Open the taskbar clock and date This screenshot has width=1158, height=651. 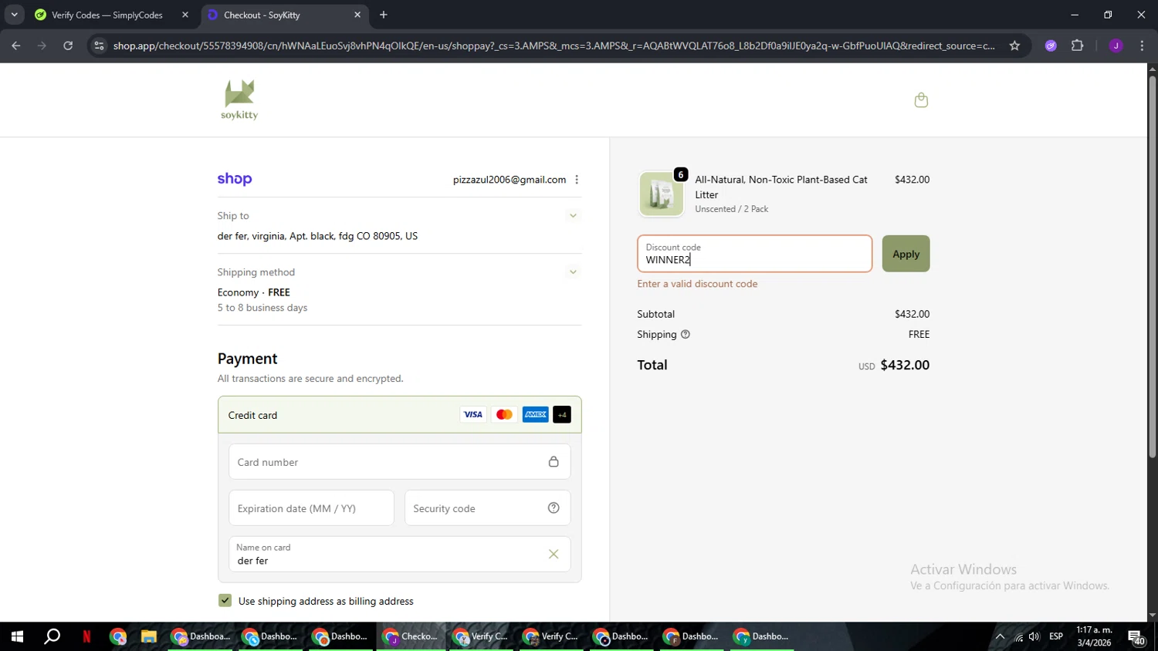pyautogui.click(x=1095, y=636)
